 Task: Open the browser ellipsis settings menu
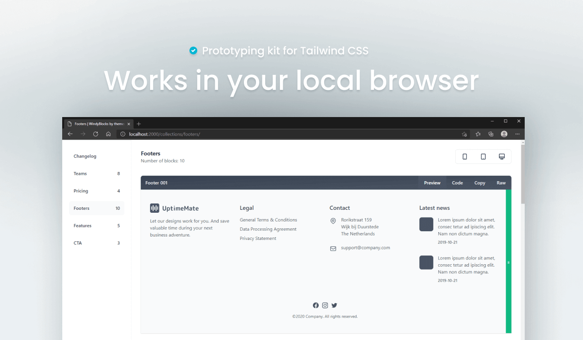click(517, 134)
